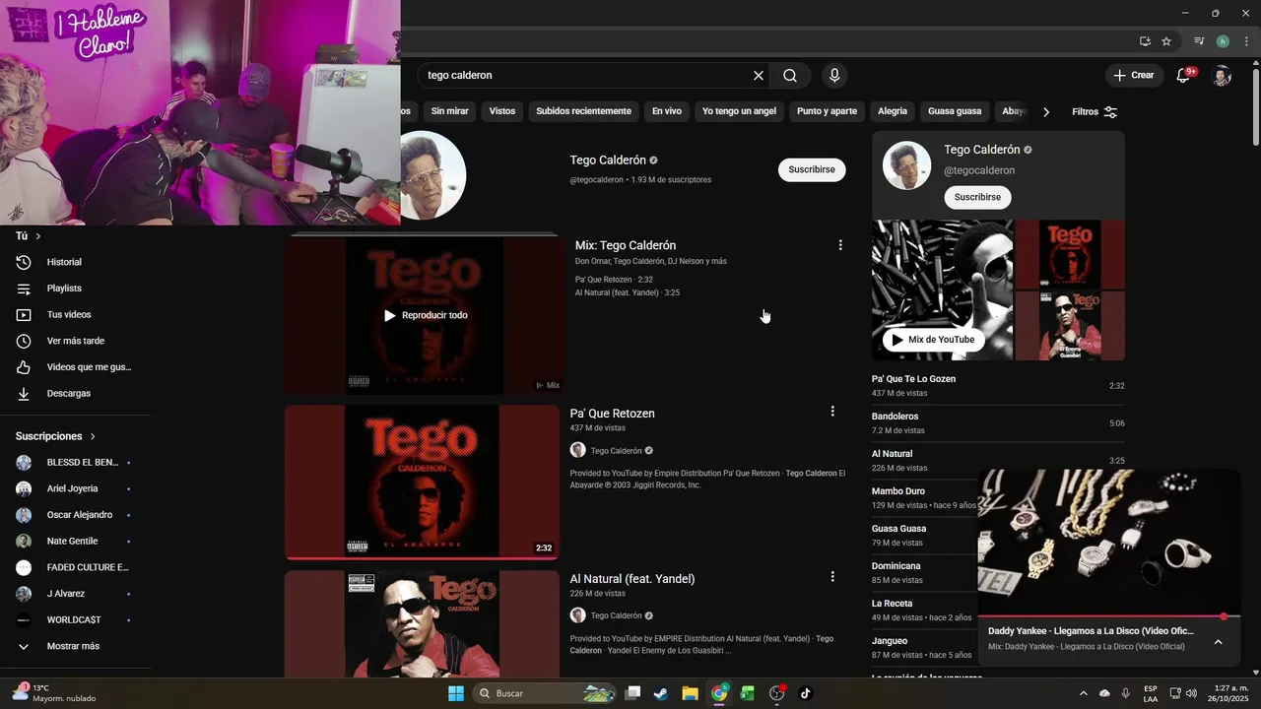Open the YouTube account avatar menu
The height and width of the screenshot is (709, 1261).
coord(1222,76)
